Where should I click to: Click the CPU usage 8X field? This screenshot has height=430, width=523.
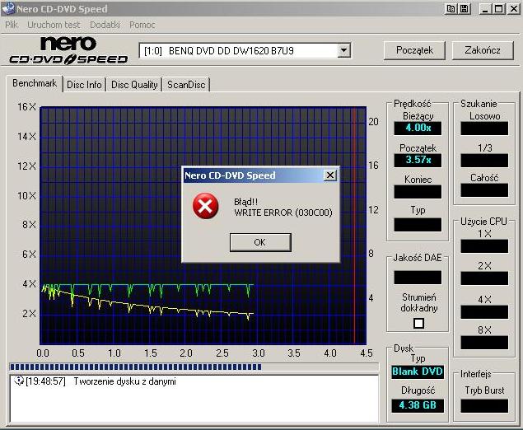click(484, 343)
